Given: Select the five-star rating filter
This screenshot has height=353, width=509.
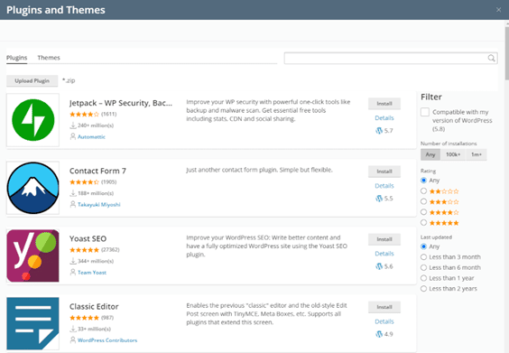Looking at the screenshot, I should (x=423, y=223).
